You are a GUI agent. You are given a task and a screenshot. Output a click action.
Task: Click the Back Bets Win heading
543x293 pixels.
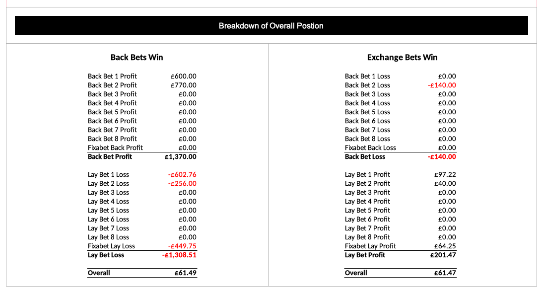(137, 57)
